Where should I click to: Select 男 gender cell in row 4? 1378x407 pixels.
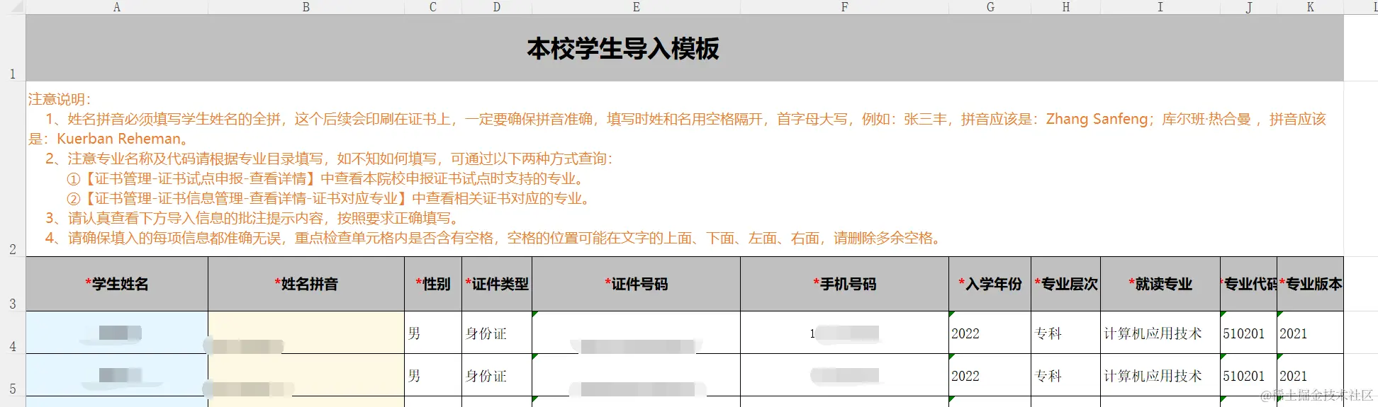tap(433, 333)
